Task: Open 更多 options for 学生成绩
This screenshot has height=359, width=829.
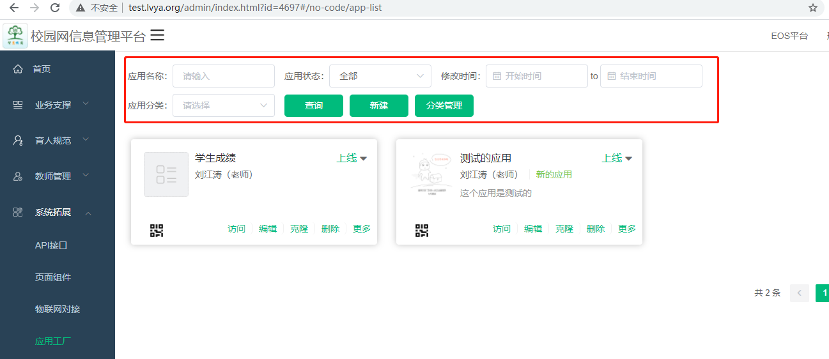Action: (362, 229)
